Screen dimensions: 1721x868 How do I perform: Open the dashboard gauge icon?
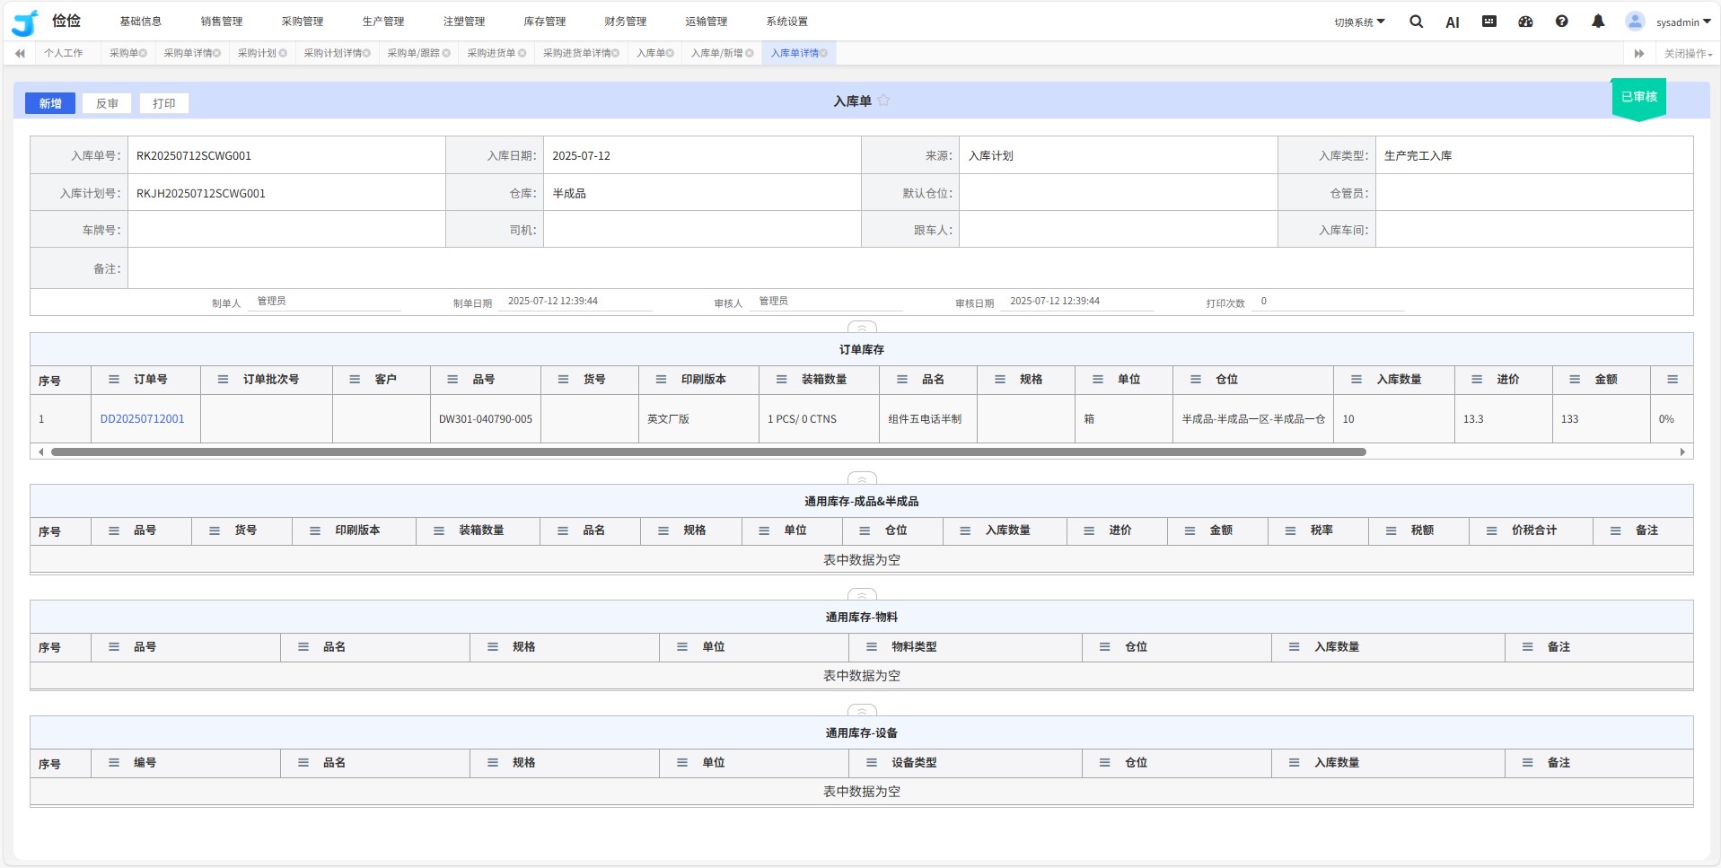point(1525,22)
